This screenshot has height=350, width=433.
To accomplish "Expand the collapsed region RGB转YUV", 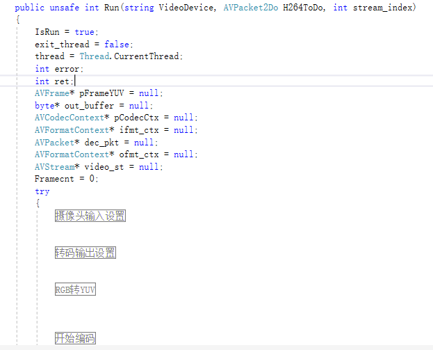I will click(75, 289).
